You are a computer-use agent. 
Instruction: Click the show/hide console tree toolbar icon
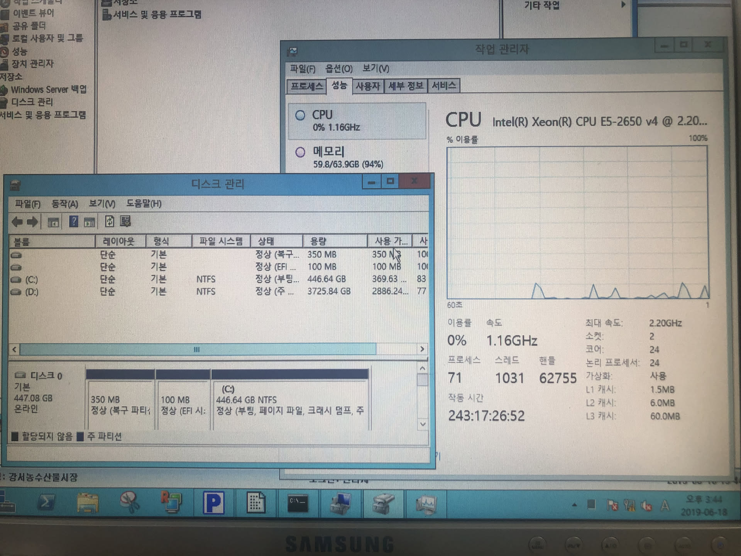pyautogui.click(x=53, y=222)
